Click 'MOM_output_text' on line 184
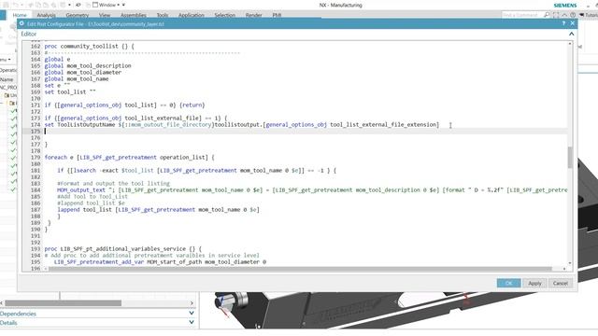This screenshot has height=336, width=598. coord(81,189)
